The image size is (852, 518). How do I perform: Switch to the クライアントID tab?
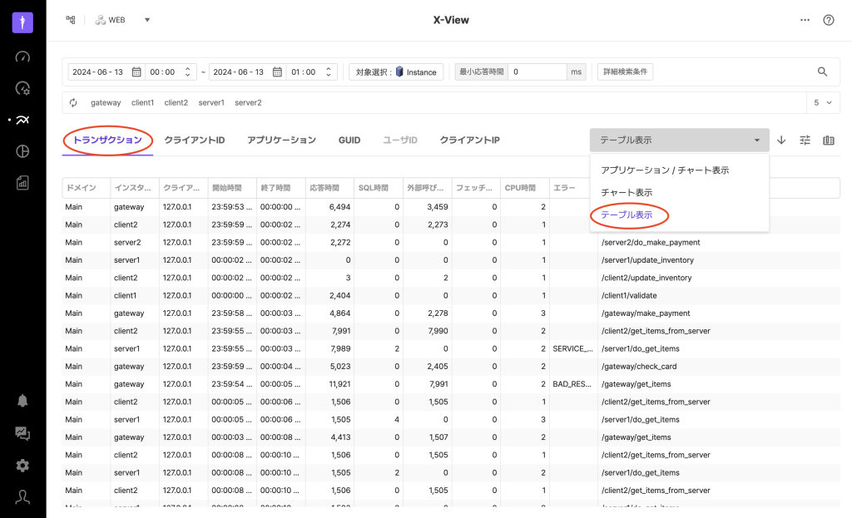pyautogui.click(x=195, y=141)
